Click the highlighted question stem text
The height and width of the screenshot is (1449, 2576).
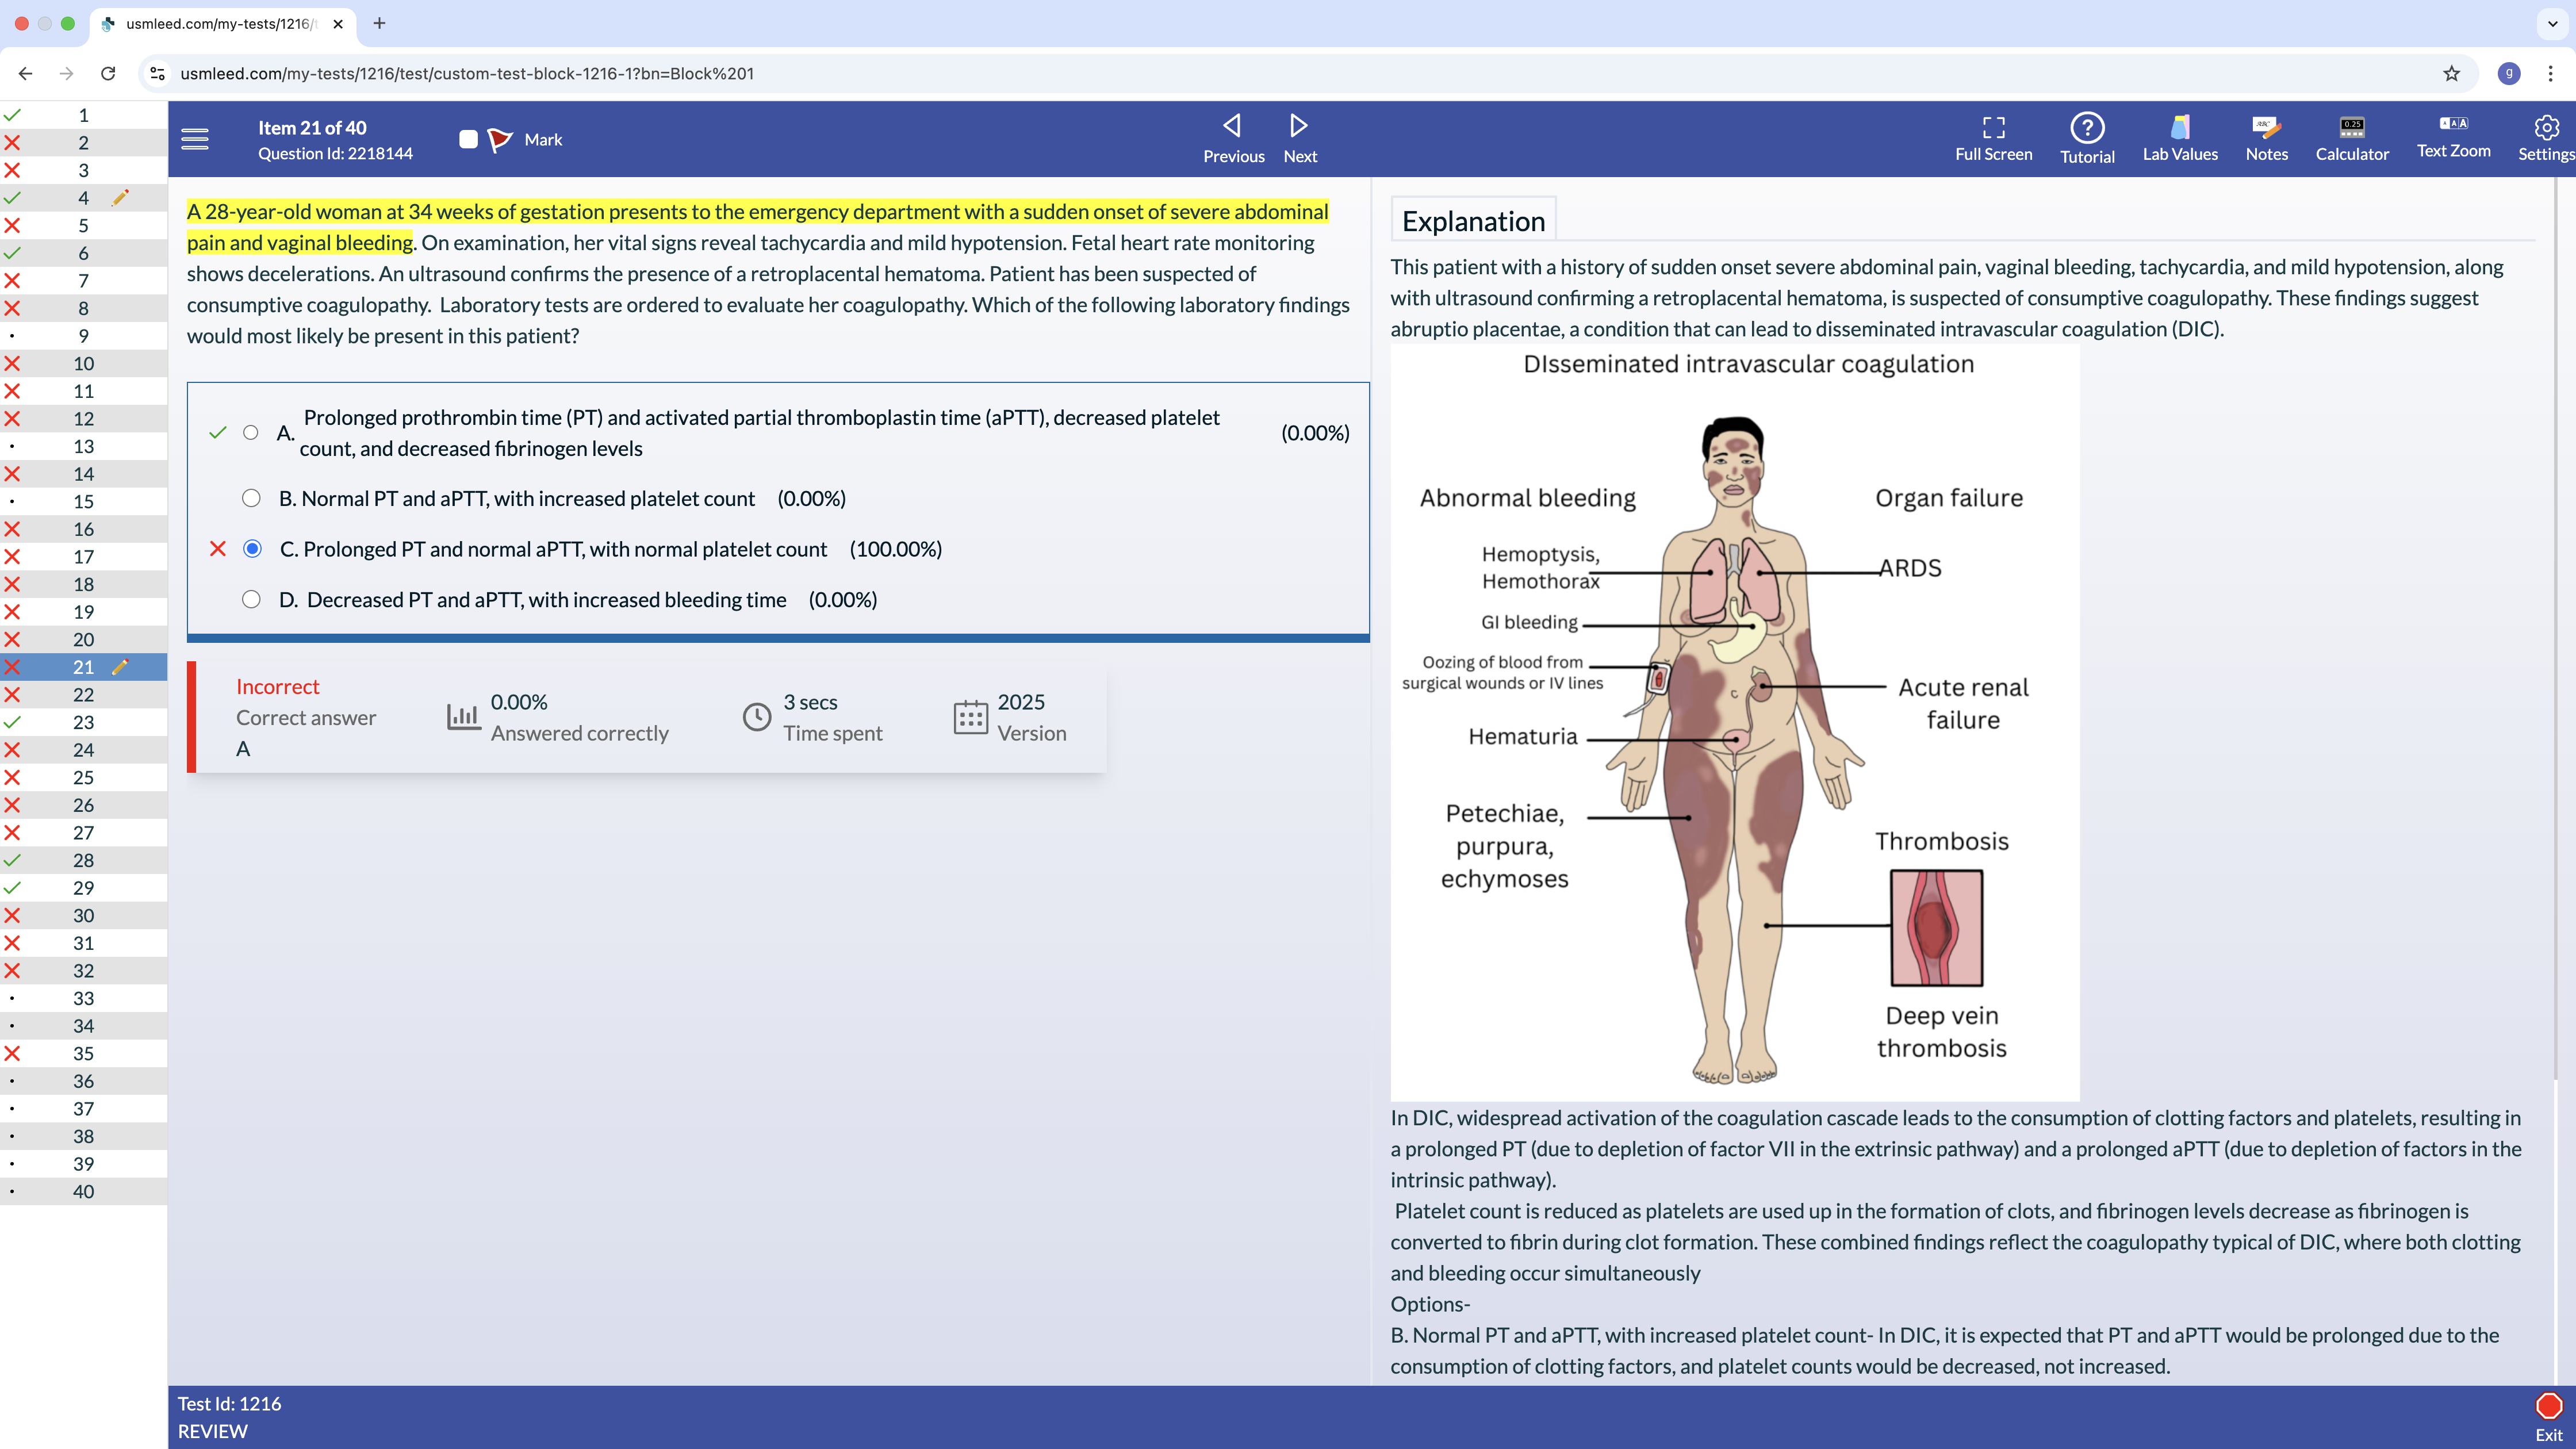point(758,227)
